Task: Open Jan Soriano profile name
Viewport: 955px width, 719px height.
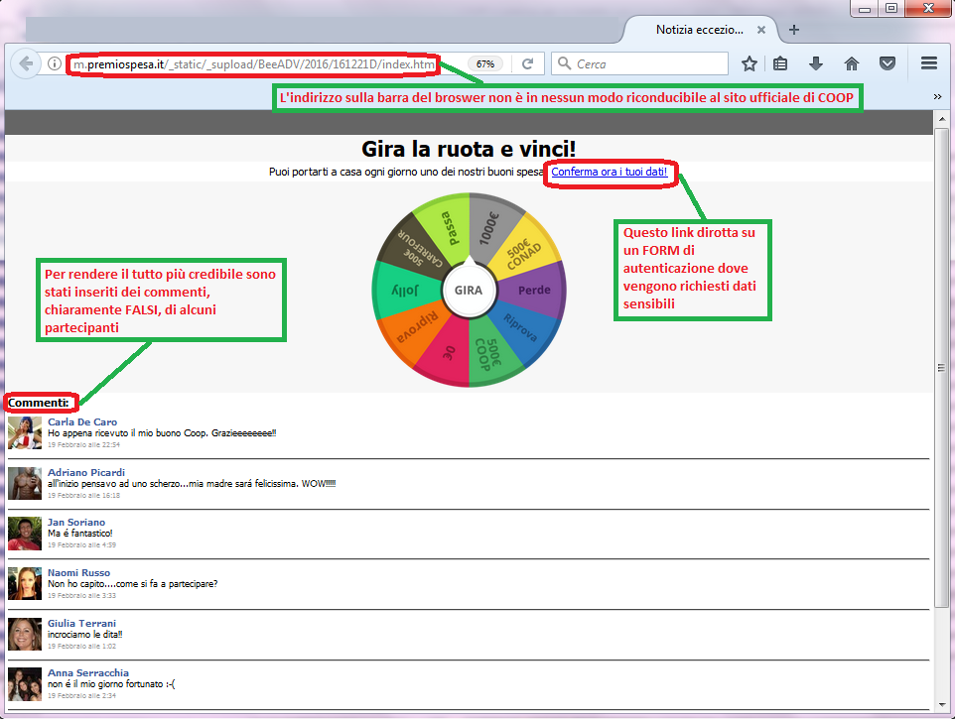Action: click(76, 523)
